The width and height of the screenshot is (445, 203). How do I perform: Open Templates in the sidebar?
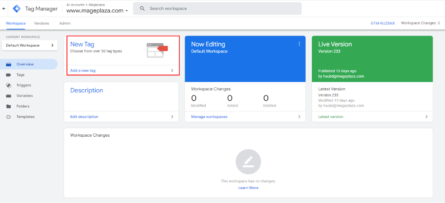[x=29, y=117]
